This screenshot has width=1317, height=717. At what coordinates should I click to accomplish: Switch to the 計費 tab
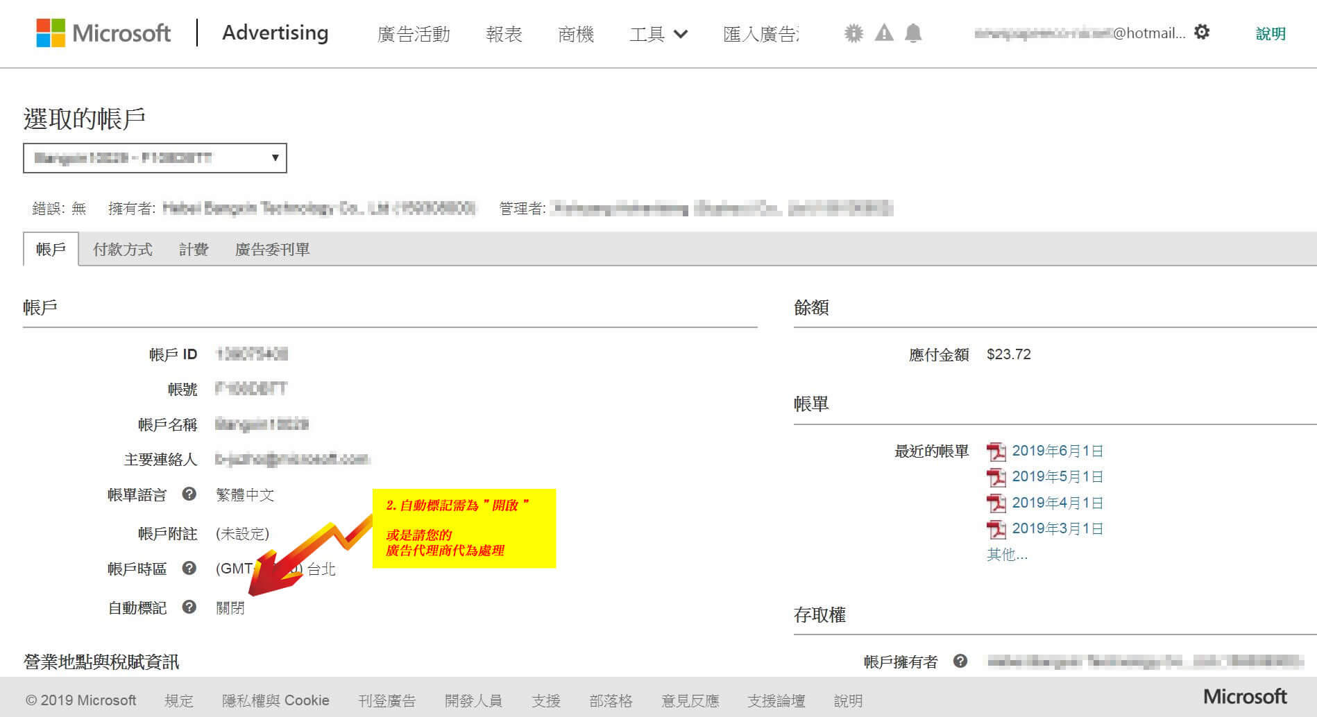(x=194, y=250)
